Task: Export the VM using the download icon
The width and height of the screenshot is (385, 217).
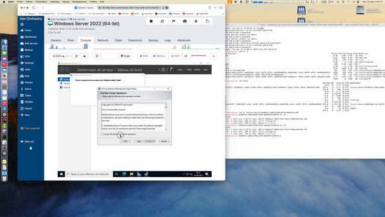Action: (x=196, y=22)
